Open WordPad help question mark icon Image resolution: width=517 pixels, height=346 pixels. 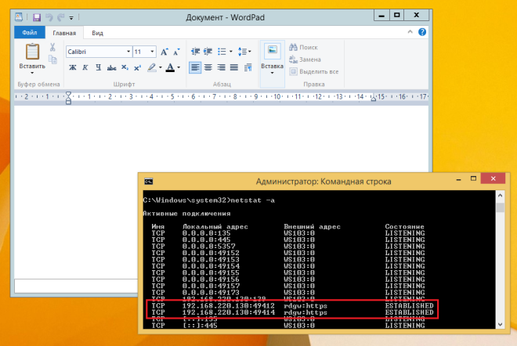(422, 32)
